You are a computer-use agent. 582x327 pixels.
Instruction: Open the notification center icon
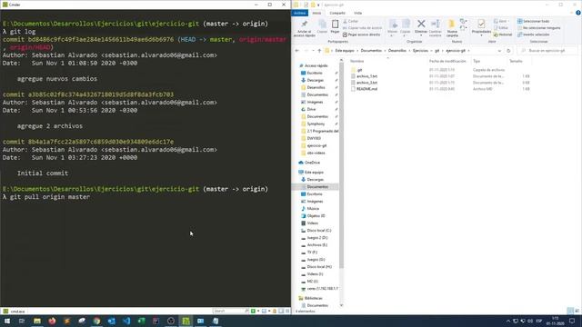(x=572, y=321)
